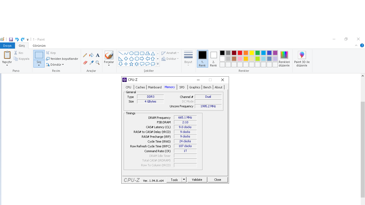Click the DRAM Frequency value 665.1 MHz
Screen dimensions: 365x205
(x=185, y=117)
